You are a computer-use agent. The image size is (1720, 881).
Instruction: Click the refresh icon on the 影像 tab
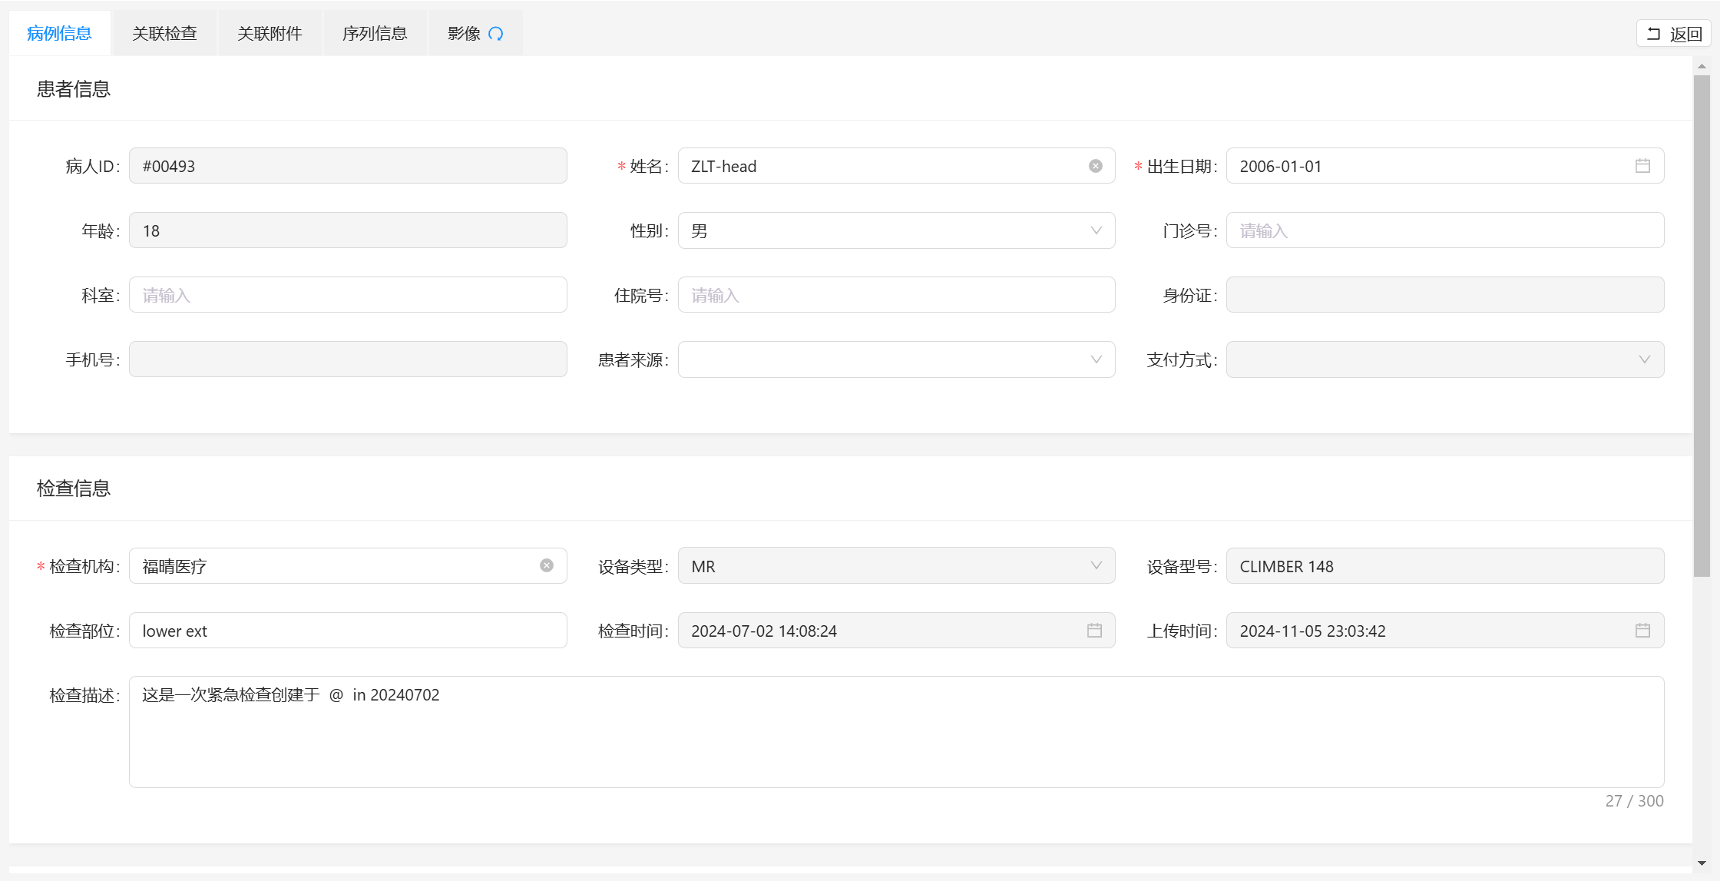coord(496,34)
